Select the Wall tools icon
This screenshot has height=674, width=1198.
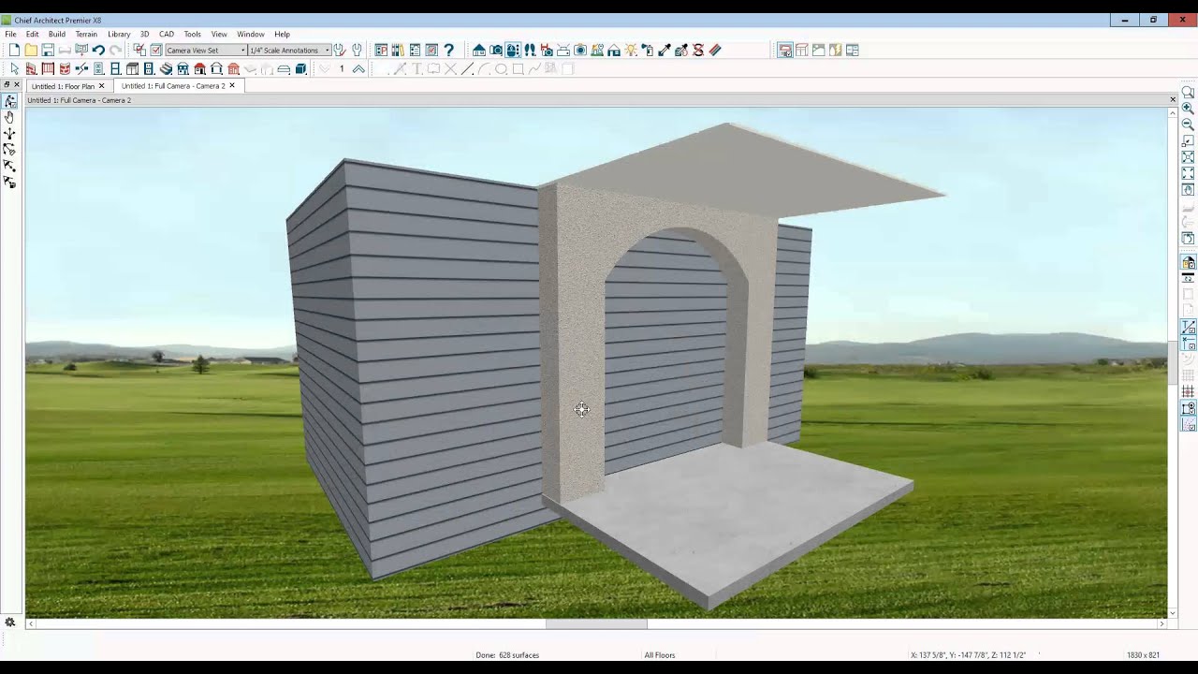point(31,69)
